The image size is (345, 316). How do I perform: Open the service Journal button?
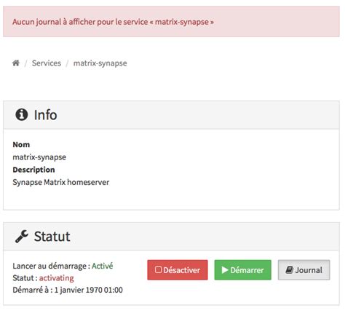(304, 270)
